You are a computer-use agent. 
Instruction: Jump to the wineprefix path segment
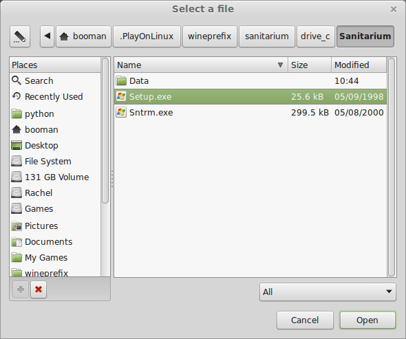tap(210, 36)
